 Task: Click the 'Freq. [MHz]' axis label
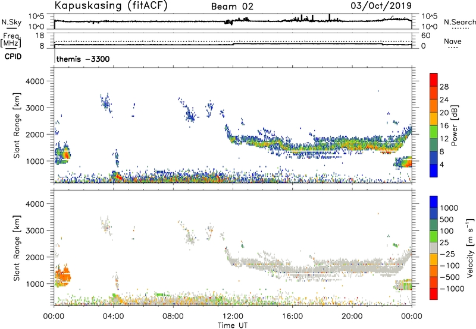(x=11, y=40)
